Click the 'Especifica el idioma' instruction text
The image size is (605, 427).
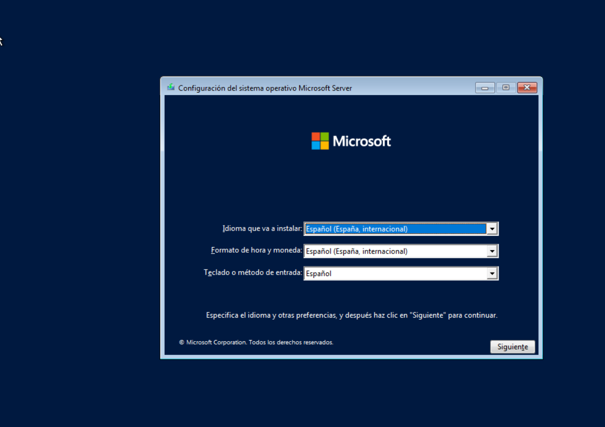coord(351,315)
